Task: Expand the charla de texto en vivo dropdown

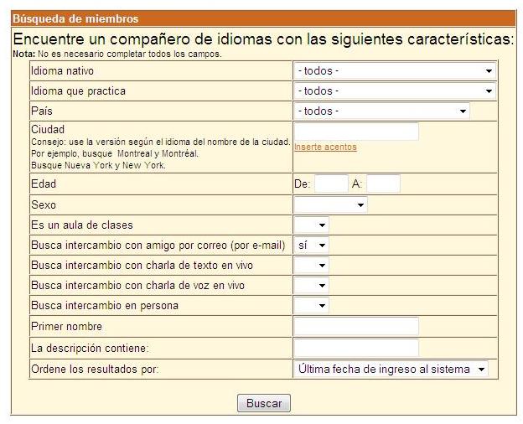Action: [312, 265]
